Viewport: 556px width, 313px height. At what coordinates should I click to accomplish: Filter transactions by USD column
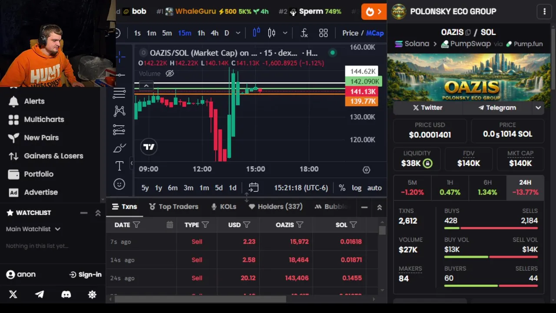coord(246,225)
